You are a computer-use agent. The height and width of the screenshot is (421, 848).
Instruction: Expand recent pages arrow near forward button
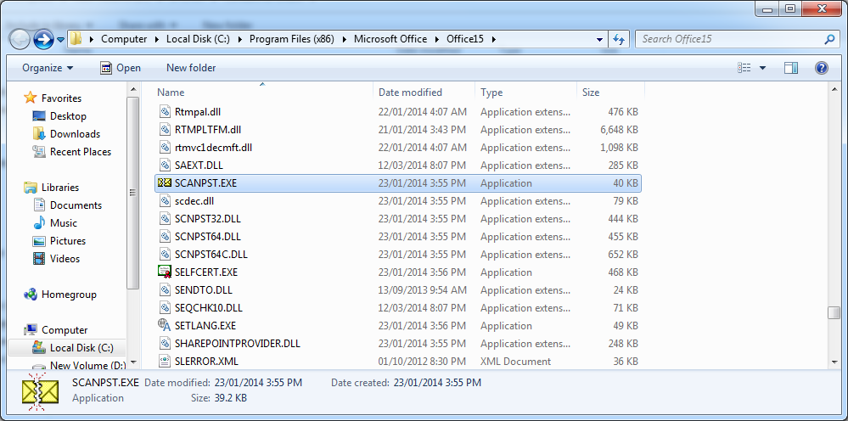click(x=60, y=39)
